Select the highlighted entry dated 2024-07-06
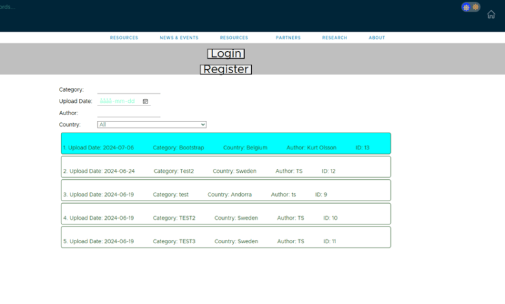The image size is (505, 304). (226, 144)
